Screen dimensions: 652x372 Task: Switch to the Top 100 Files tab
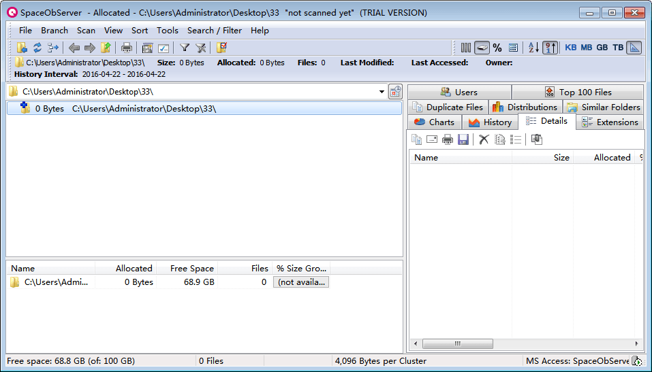point(578,92)
